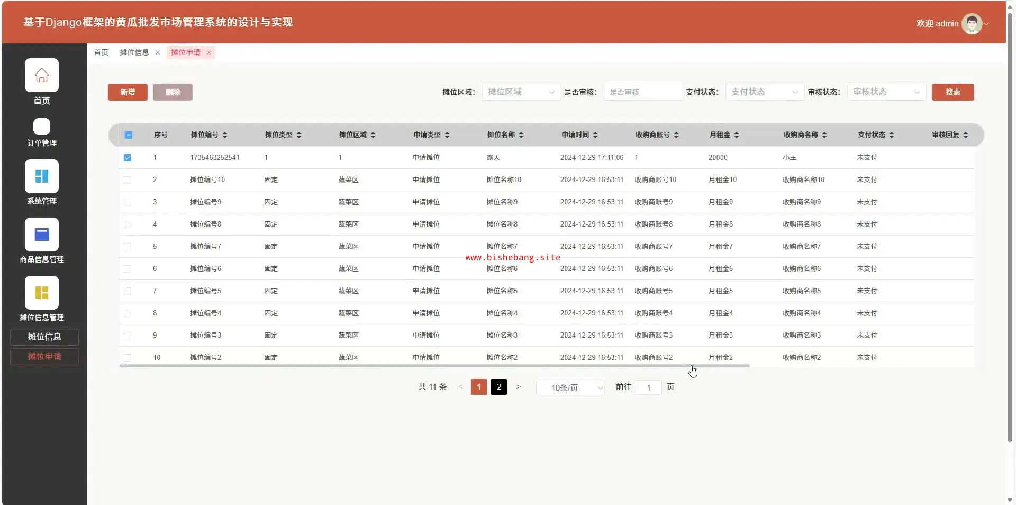Check the row for 摊位编号9

128,202
